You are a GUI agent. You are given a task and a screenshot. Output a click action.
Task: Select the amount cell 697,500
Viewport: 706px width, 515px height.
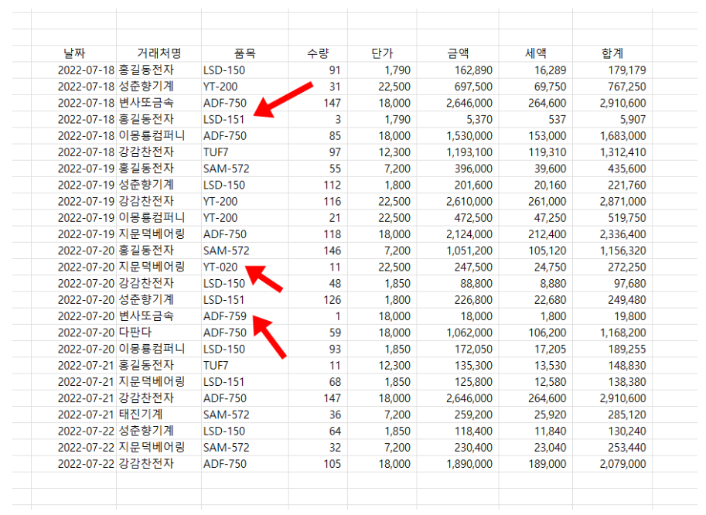(458, 87)
